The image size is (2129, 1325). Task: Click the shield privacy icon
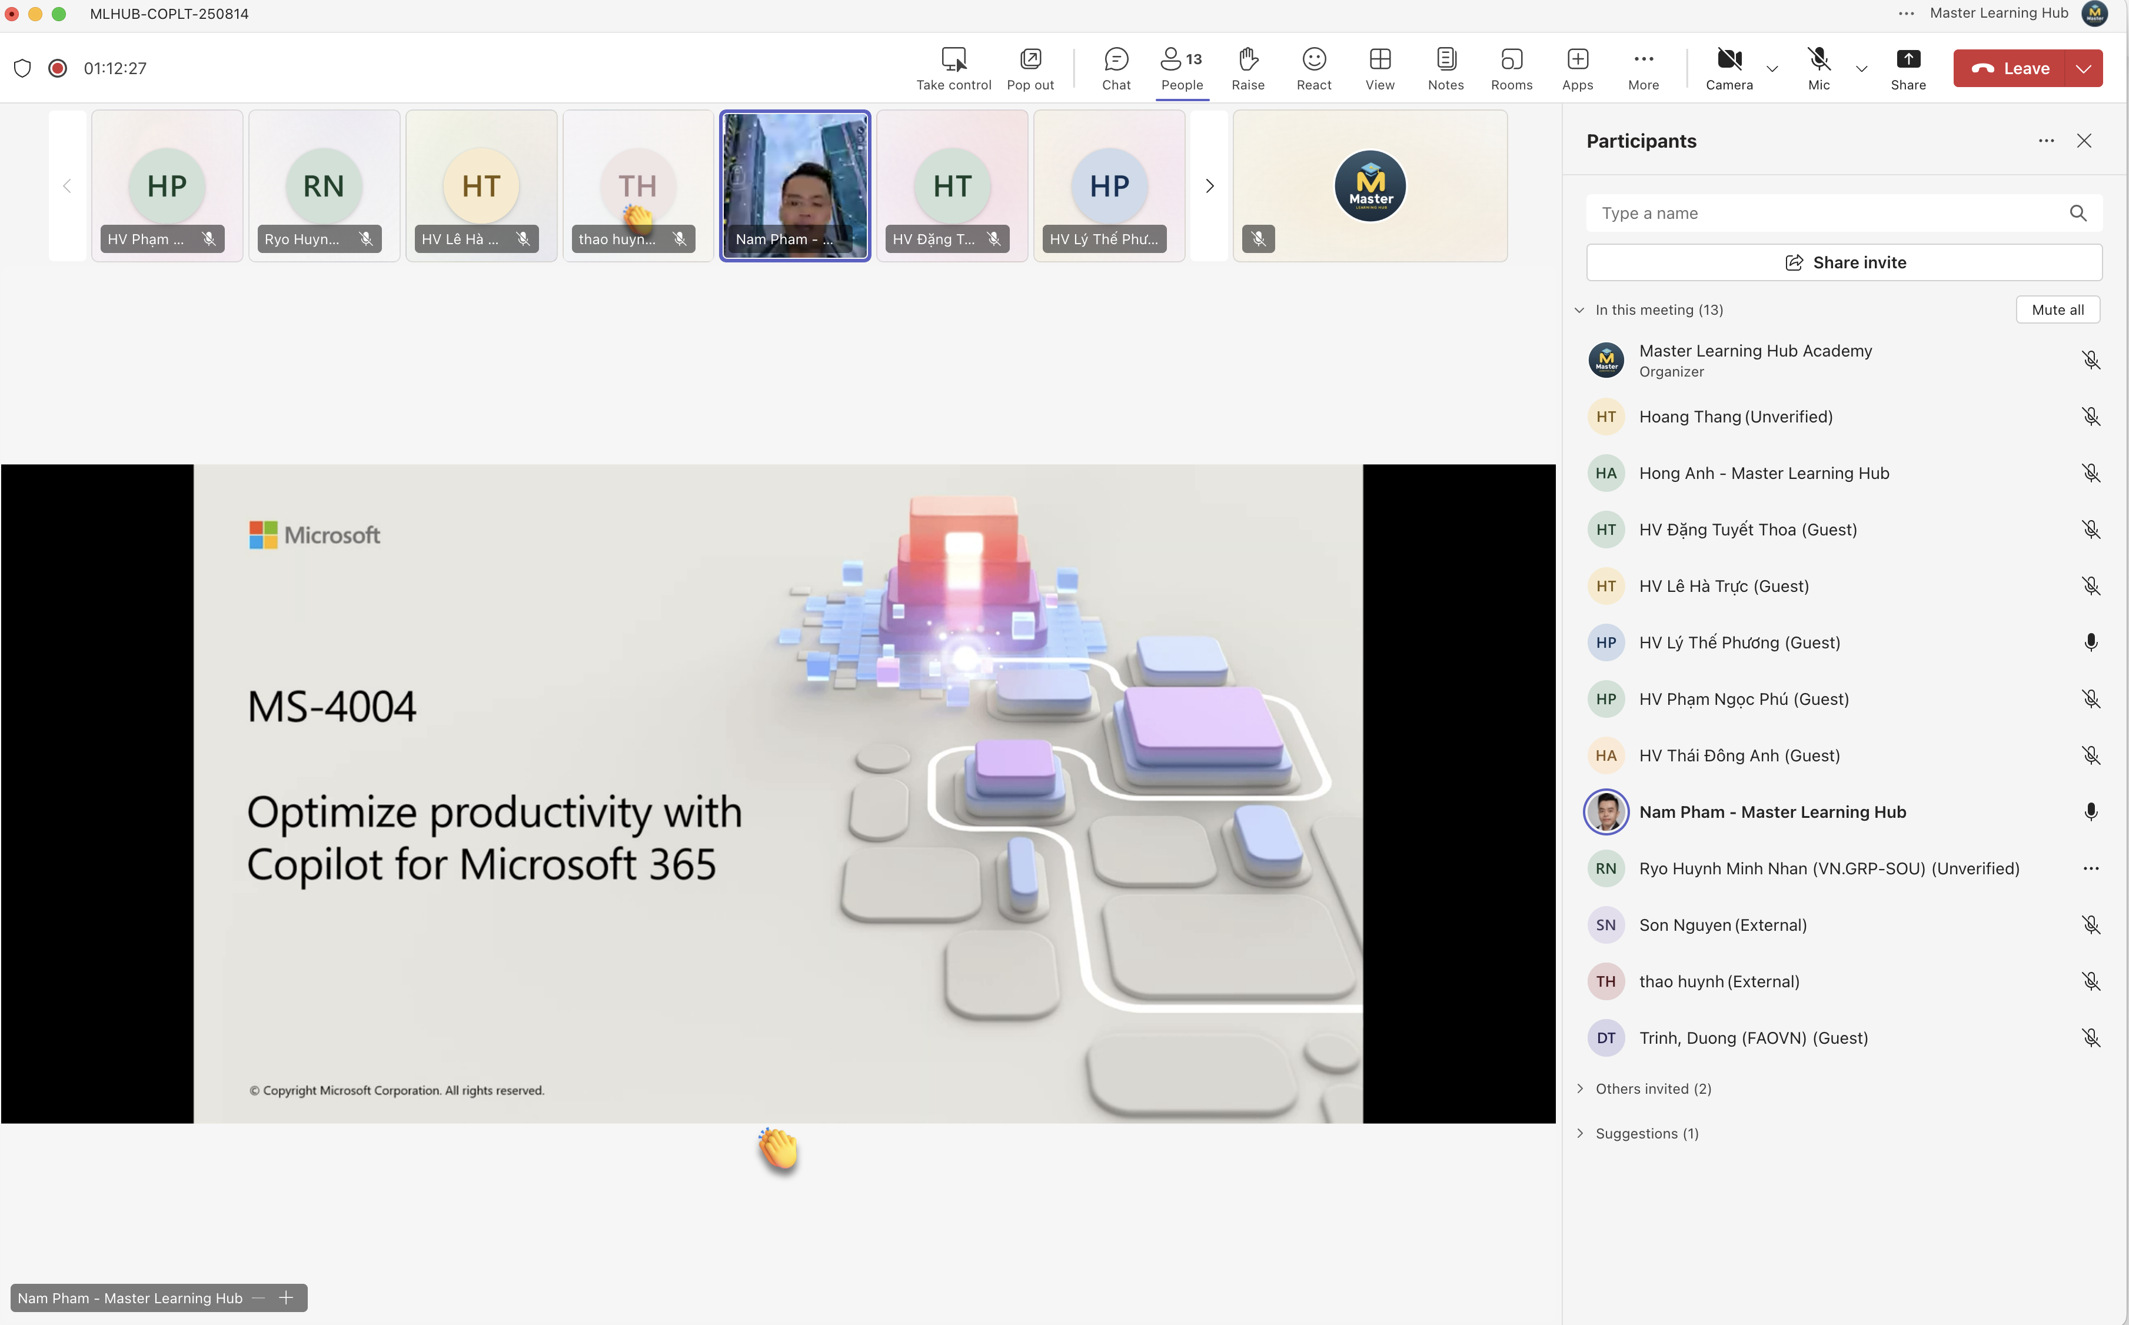[23, 68]
